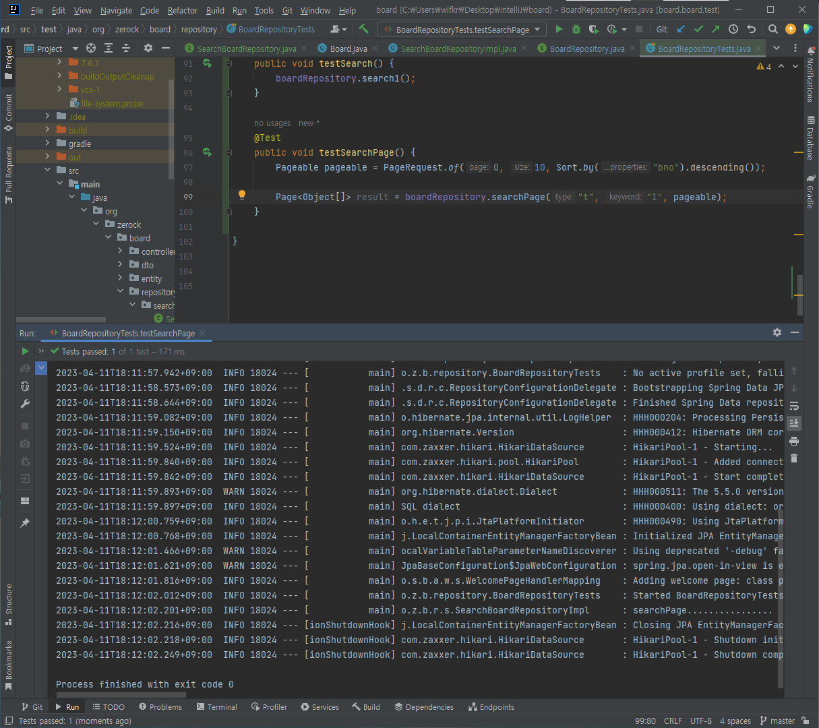Viewport: 819px width, 728px height.
Task: Open the Refactor menu
Action: click(x=183, y=10)
